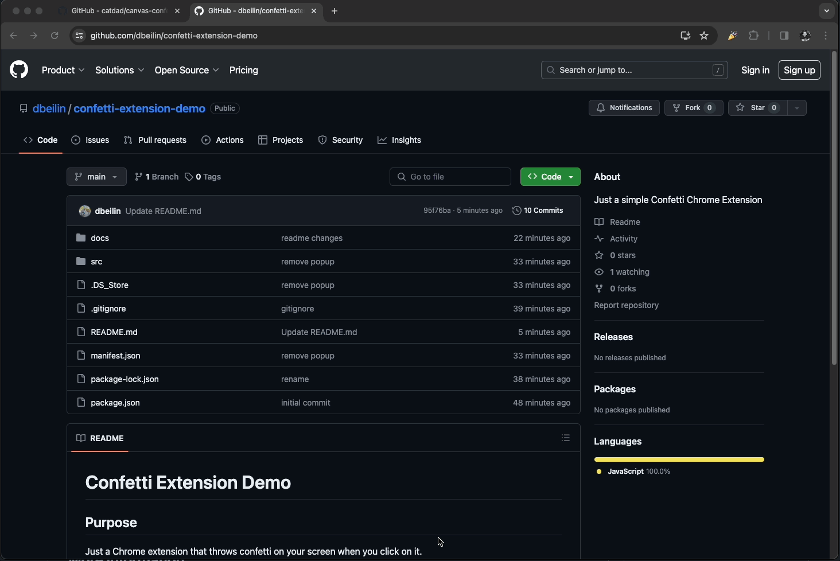Viewport: 840px width, 561px height.
Task: Open the package-lock.json file
Action: click(125, 379)
